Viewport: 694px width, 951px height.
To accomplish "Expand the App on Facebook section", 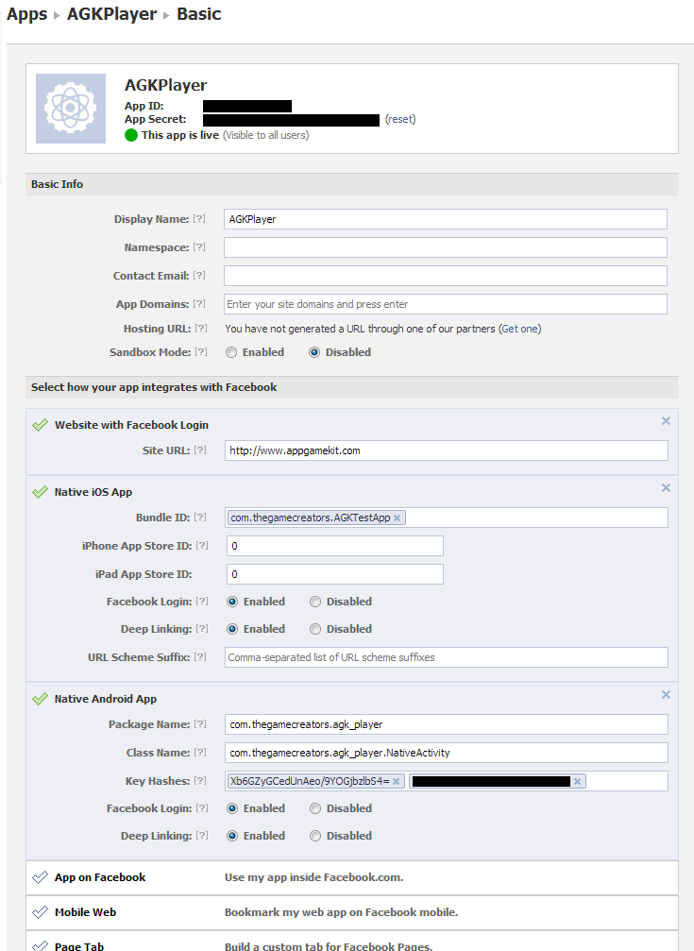I will (x=100, y=877).
